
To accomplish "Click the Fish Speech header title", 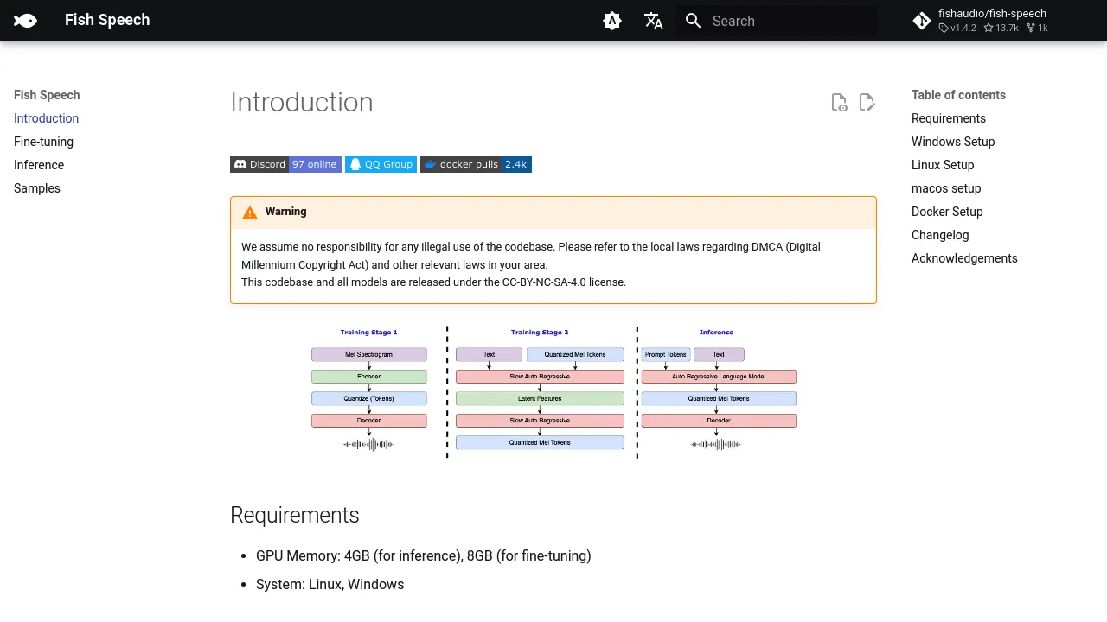I will (107, 20).
